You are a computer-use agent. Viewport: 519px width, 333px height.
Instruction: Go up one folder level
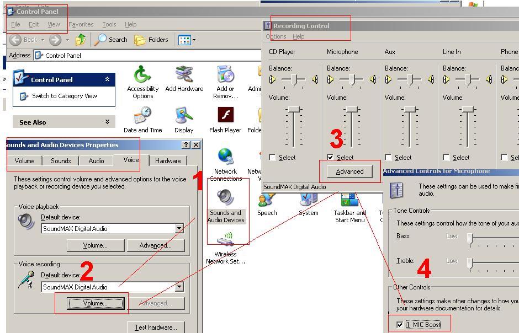[81, 40]
